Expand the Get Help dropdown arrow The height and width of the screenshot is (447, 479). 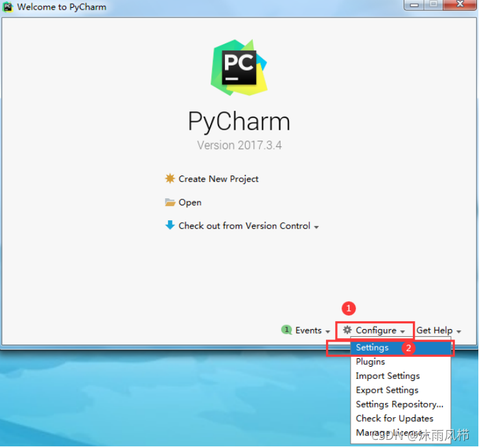tap(458, 332)
